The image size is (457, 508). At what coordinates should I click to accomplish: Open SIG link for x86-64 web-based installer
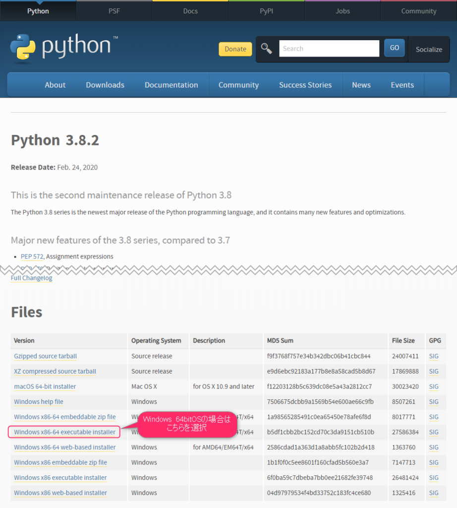(x=434, y=447)
